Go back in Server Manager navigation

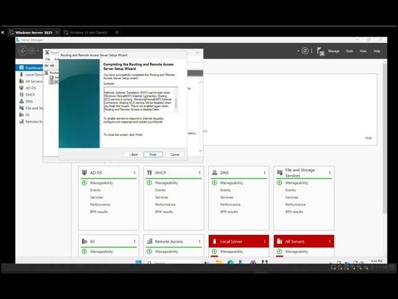point(23,51)
